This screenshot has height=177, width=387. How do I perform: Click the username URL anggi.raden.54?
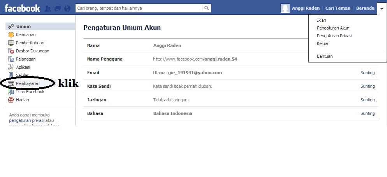coord(195,59)
